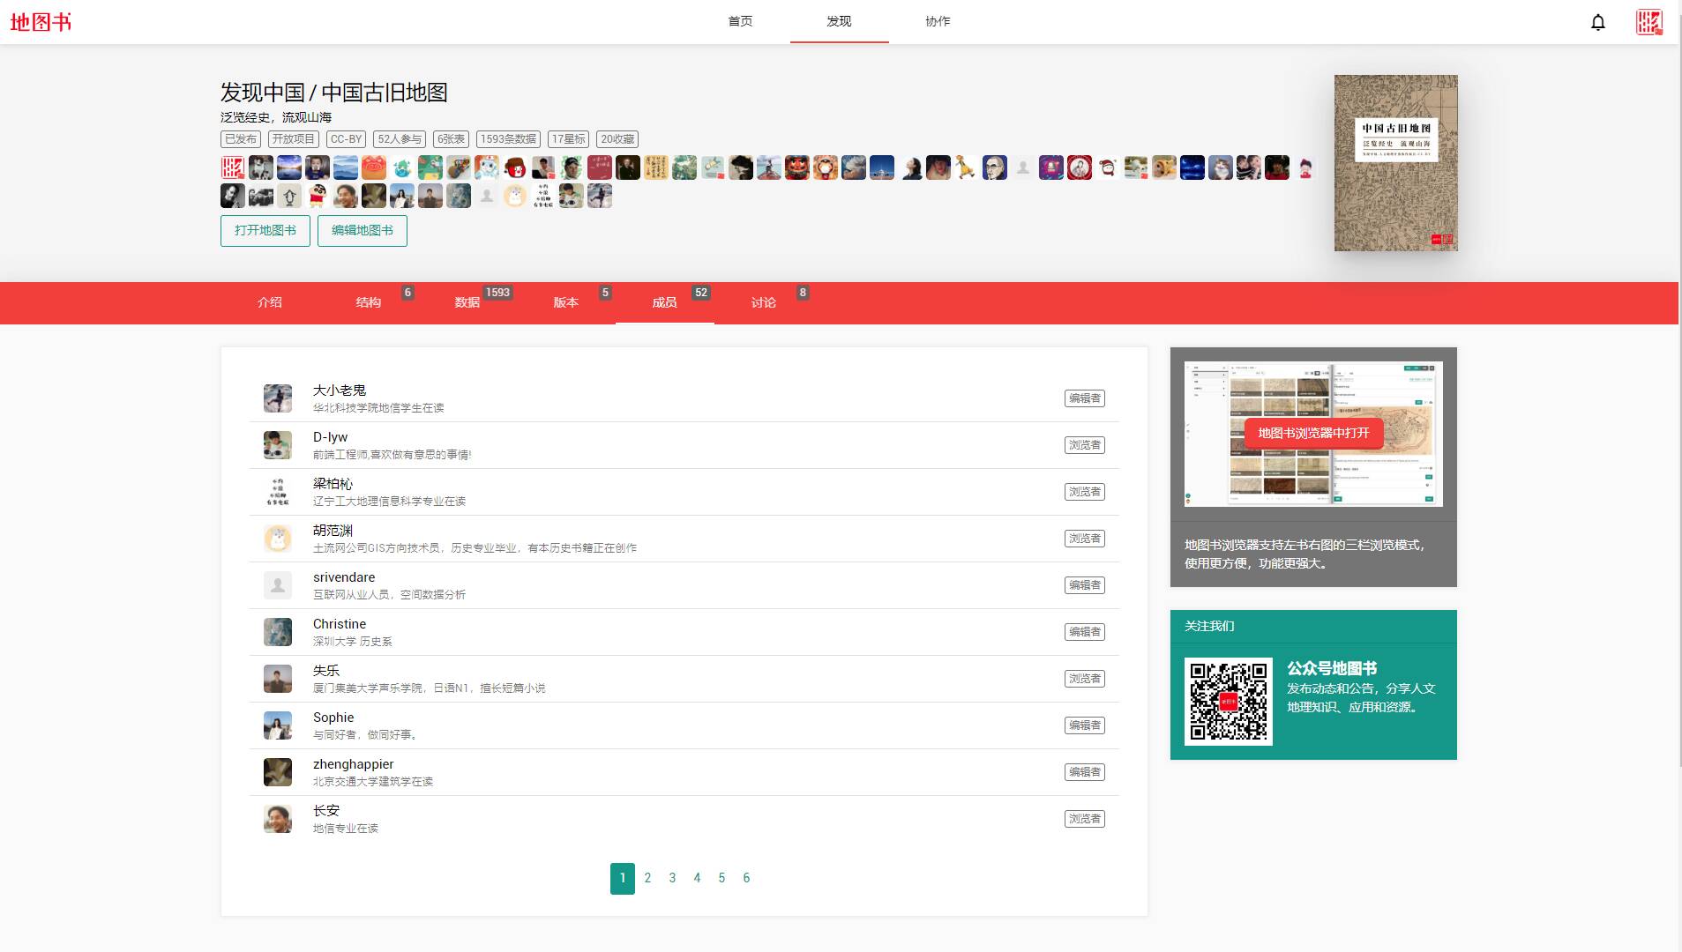Click srivendare's default avatar icon
Viewport: 1682px width, 952px height.
click(278, 585)
